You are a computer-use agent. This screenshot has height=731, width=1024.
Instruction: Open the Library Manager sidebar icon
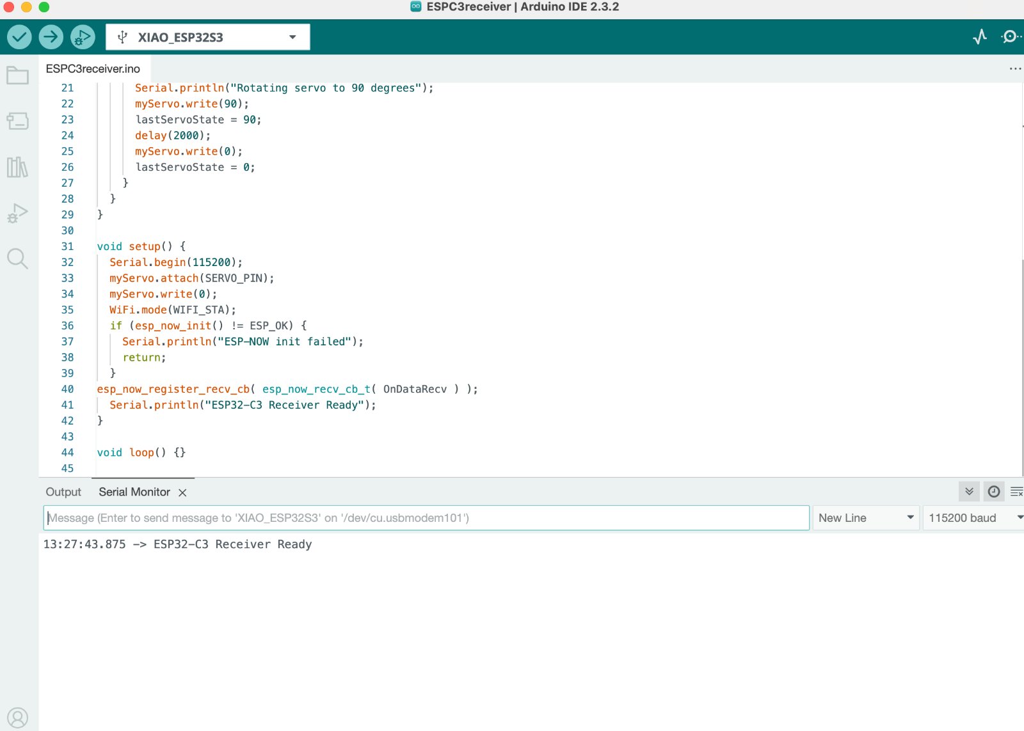[17, 167]
